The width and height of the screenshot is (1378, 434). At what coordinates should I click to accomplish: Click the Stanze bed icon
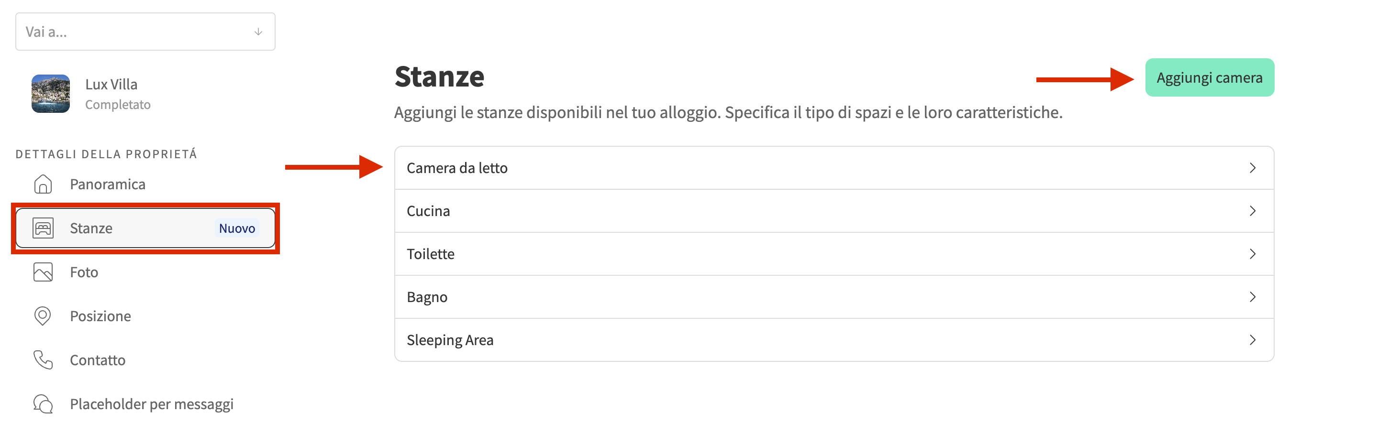[43, 228]
